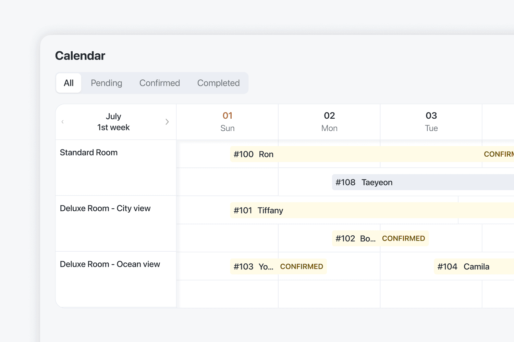Switch to the Confirmed tab
This screenshot has height=342, width=514.
pos(160,83)
